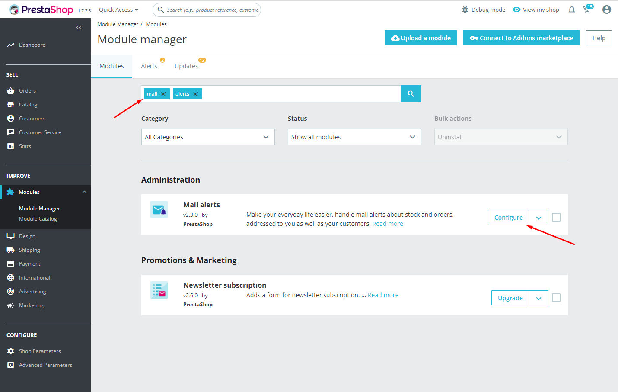
Task: Open the Quick Access dropdown
Action: [119, 10]
